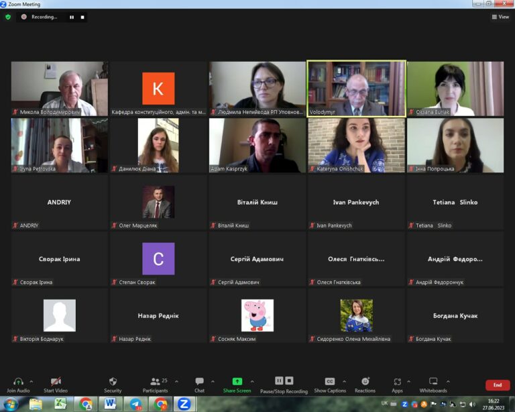Screen dimensions: 515x412
Task: Click the green Share Screen icon
Action: coord(237,381)
